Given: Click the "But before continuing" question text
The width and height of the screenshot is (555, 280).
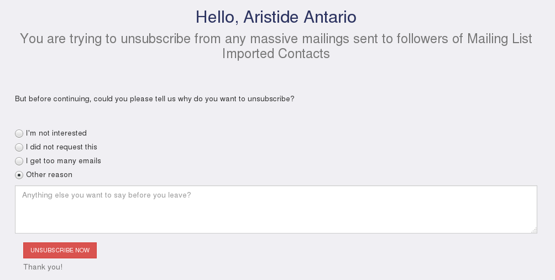Looking at the screenshot, I should click(53, 99).
